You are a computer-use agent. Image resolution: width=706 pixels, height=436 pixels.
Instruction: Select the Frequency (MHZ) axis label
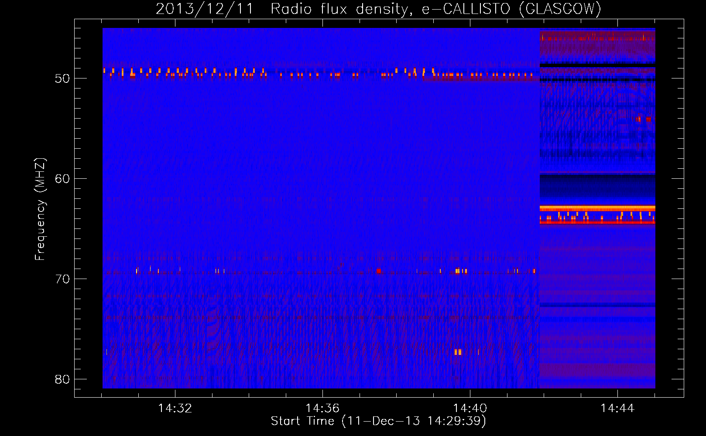coord(40,209)
